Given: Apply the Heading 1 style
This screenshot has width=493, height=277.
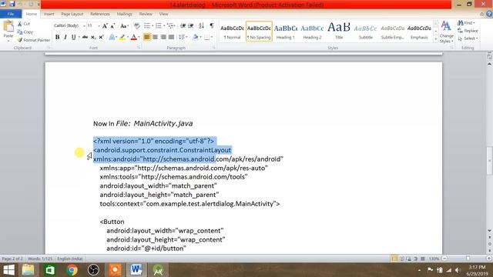Looking at the screenshot, I should tap(286, 32).
